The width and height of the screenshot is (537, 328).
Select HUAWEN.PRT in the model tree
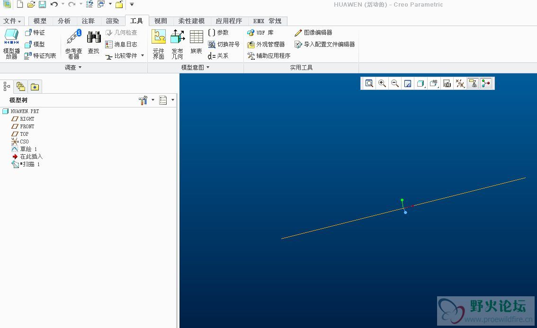coord(21,111)
